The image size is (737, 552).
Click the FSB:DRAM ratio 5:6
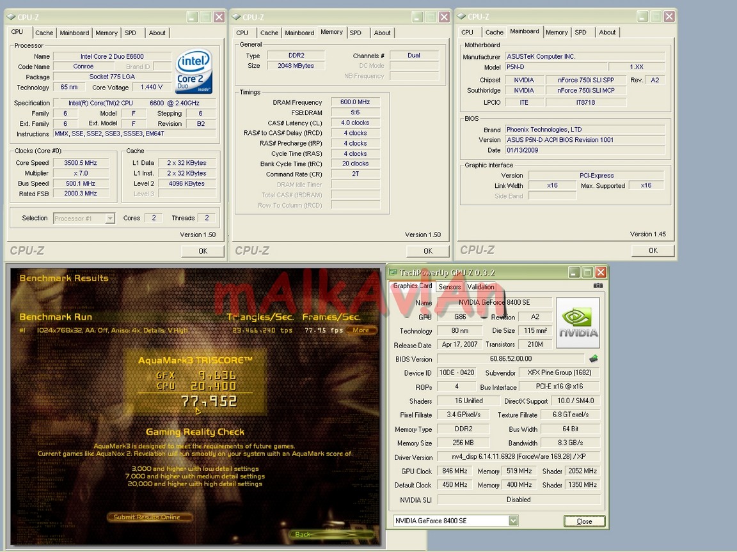(355, 112)
